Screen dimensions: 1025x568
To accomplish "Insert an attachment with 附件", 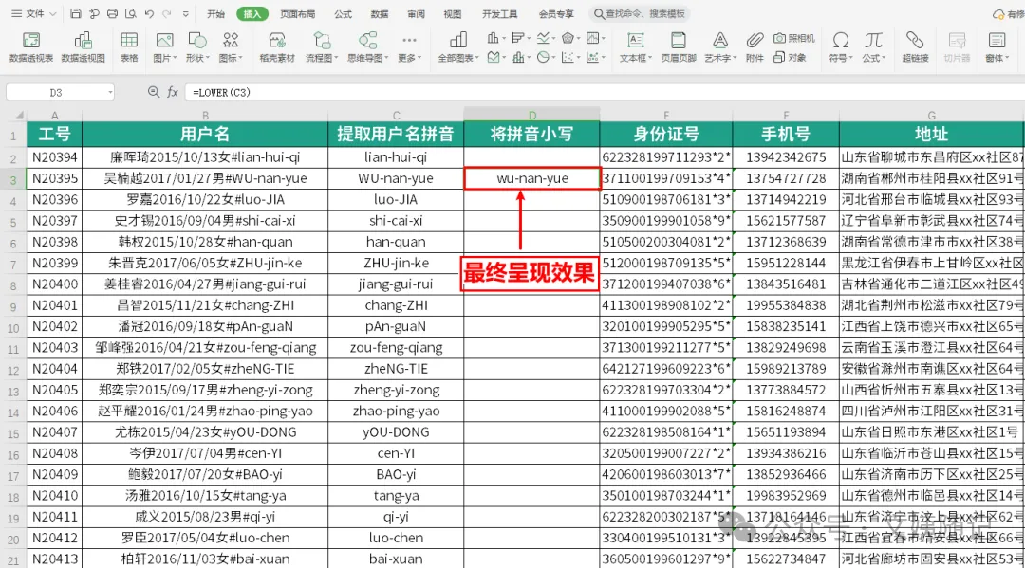I will click(x=755, y=47).
